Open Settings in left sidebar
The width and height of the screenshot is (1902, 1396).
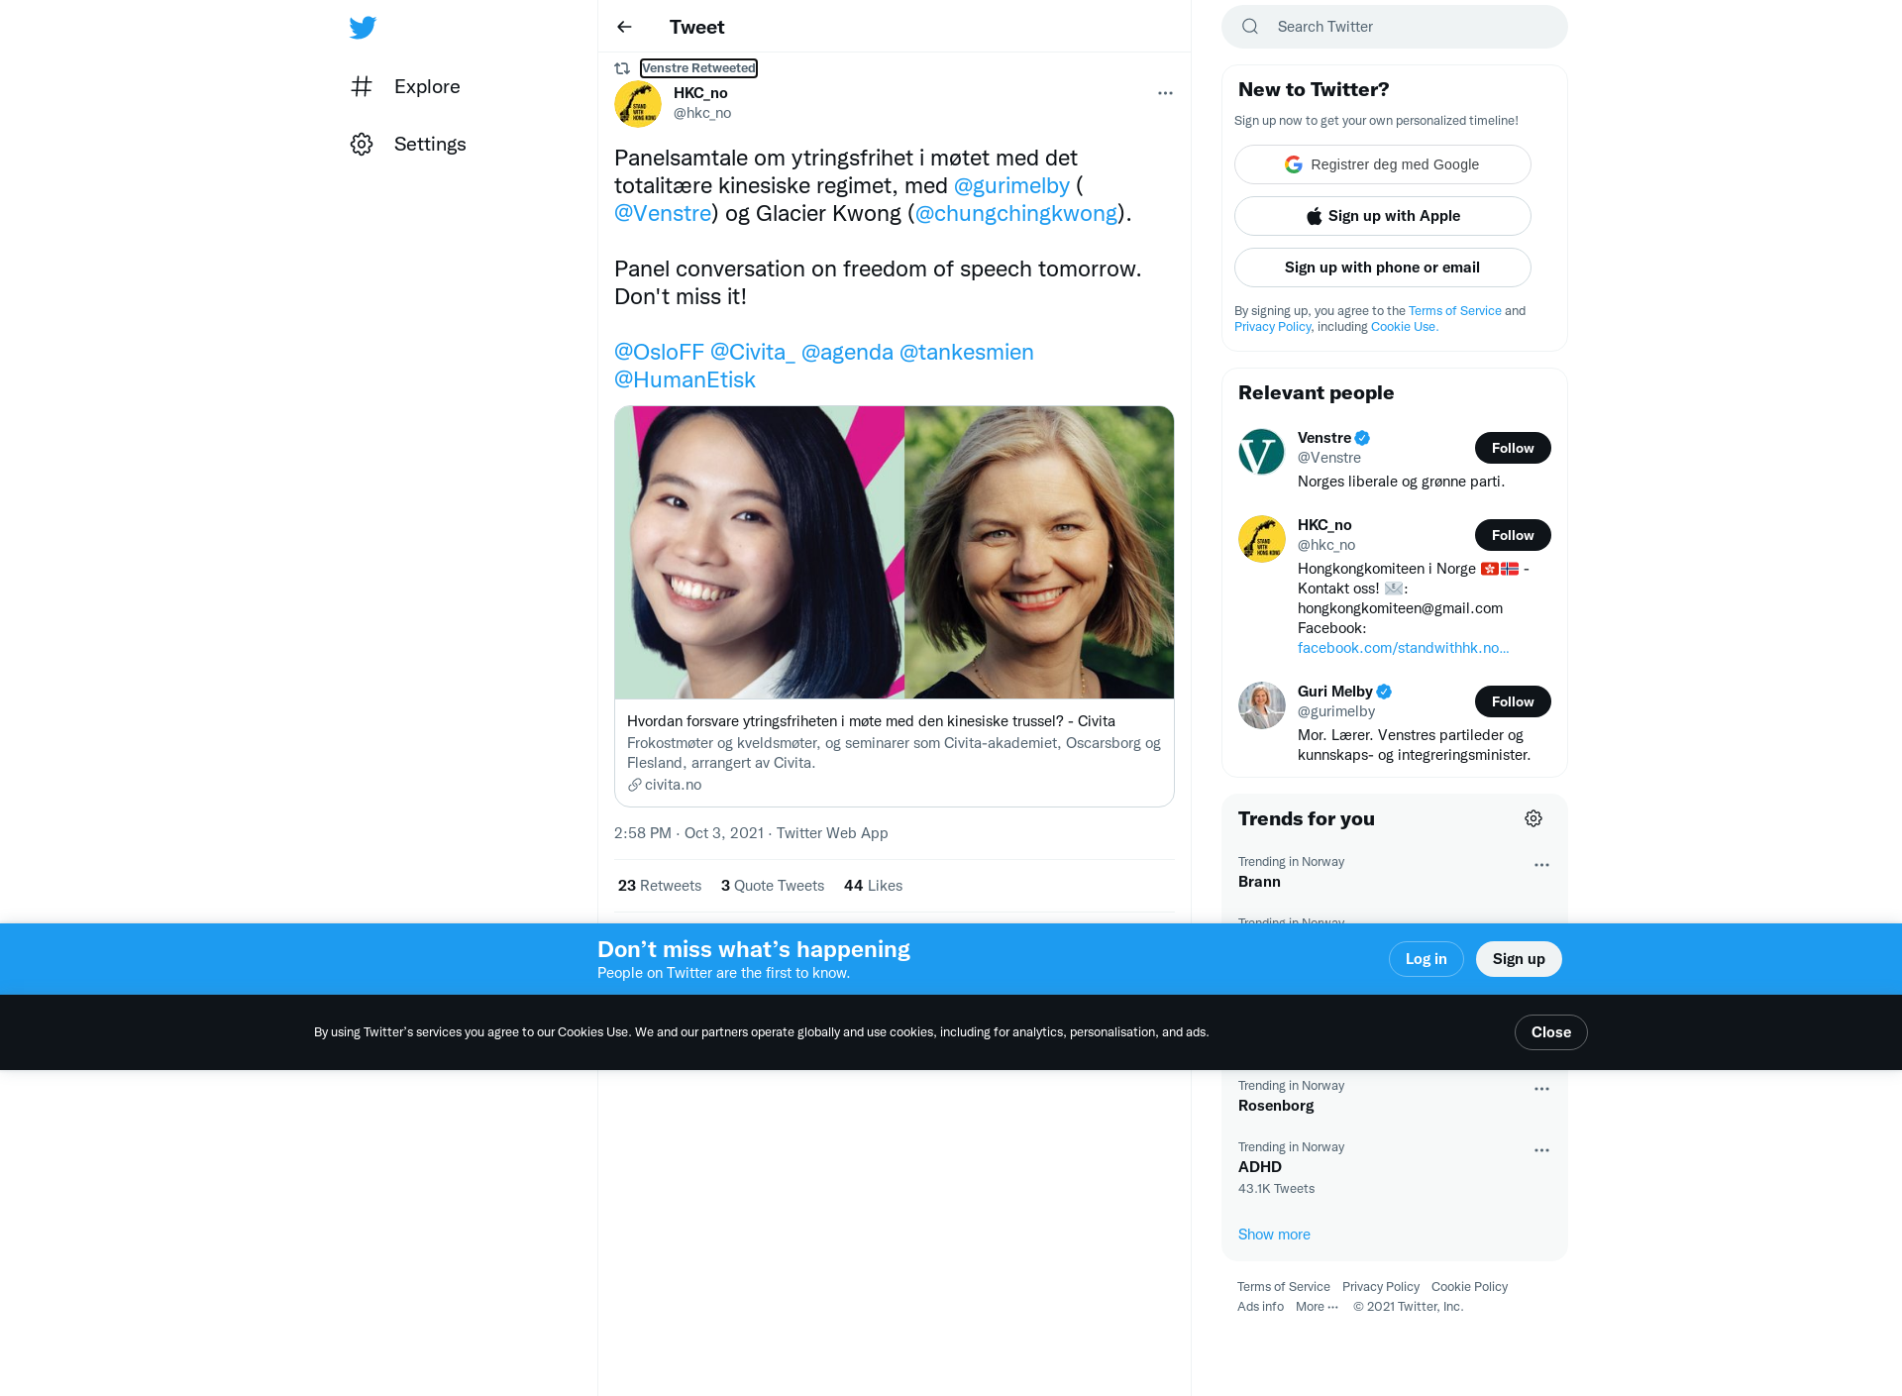pos(408,144)
